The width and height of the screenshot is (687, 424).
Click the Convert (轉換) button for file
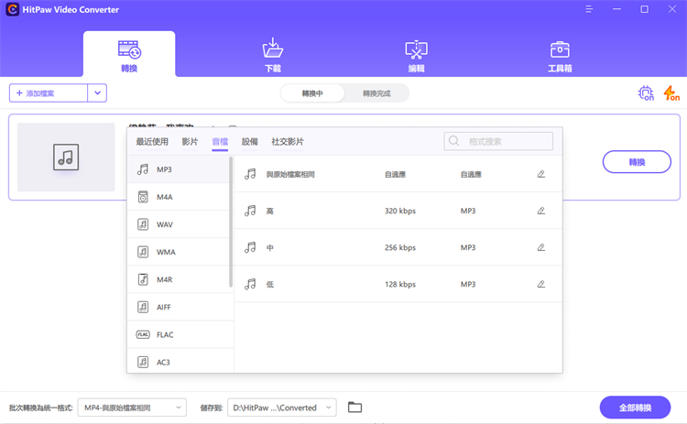(637, 162)
